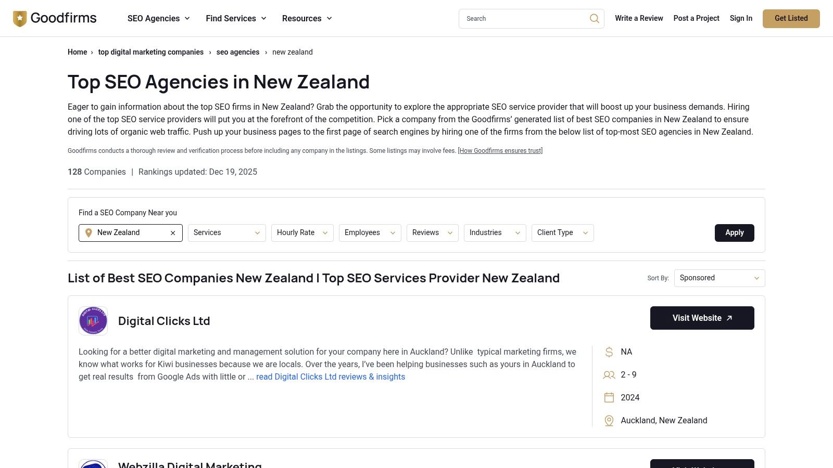Click the arrow icon inside Visit Website button
Screen dimensions: 833x468
coord(729,317)
